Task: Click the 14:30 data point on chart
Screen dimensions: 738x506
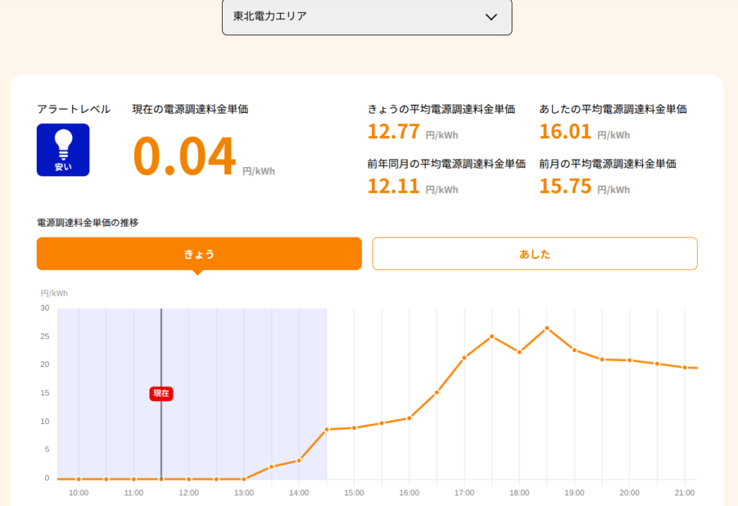Action: coord(326,430)
